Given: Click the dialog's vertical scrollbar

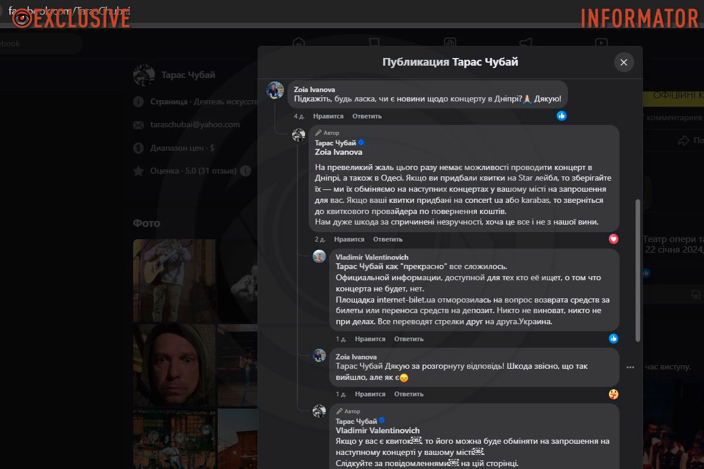Looking at the screenshot, I should click(x=638, y=270).
